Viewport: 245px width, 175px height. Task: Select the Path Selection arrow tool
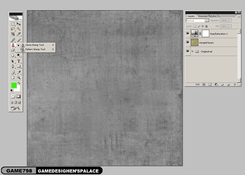(x=13, y=61)
